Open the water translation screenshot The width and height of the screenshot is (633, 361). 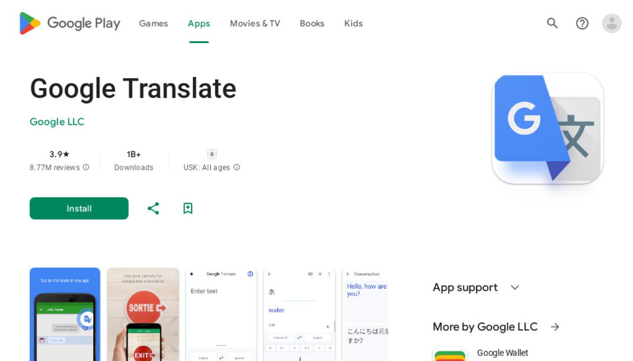click(299, 314)
